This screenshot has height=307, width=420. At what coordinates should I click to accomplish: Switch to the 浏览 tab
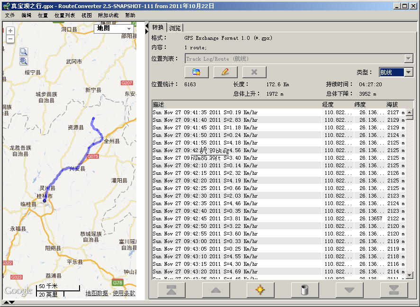175,28
